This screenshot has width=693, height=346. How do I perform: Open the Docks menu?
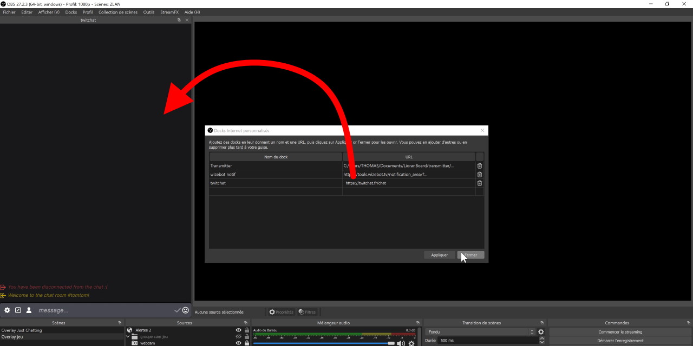(71, 12)
